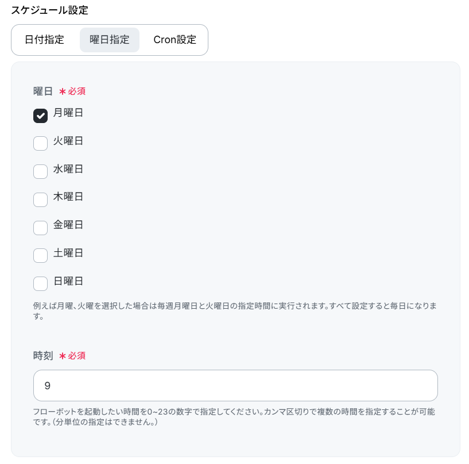Select the 曜日指定 tab
This screenshot has height=464, width=469.
[x=110, y=40]
